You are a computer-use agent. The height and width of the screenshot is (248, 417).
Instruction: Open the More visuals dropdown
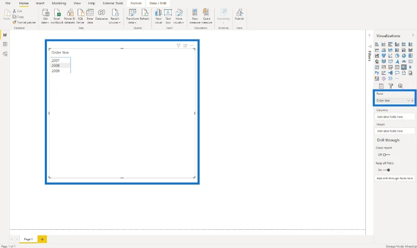point(179,16)
